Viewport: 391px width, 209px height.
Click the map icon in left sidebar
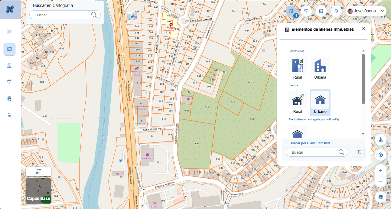[x=10, y=49]
